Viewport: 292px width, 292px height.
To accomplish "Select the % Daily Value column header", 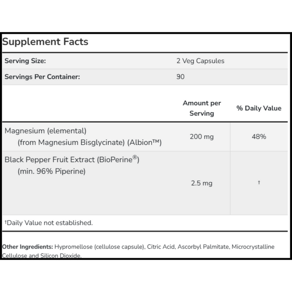I will tap(259, 108).
